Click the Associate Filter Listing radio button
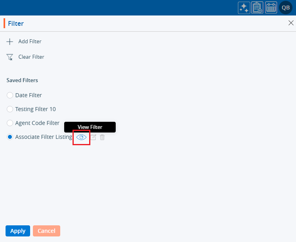296x242 pixels. point(10,137)
